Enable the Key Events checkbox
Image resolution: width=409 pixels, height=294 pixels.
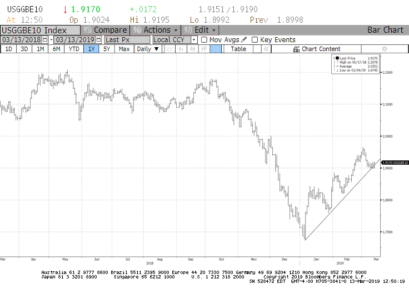(255, 40)
